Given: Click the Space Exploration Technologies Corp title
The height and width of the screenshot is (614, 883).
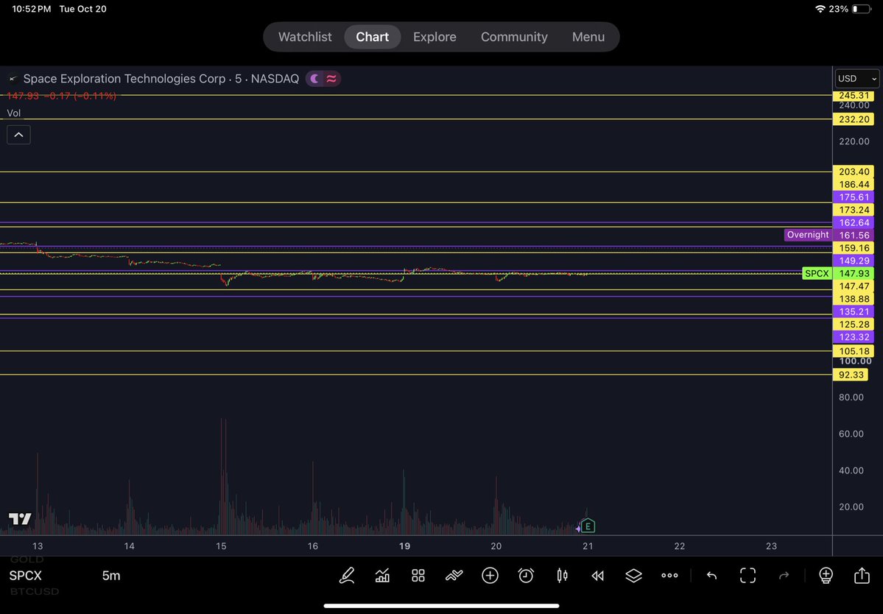Looking at the screenshot, I should 124,79.
